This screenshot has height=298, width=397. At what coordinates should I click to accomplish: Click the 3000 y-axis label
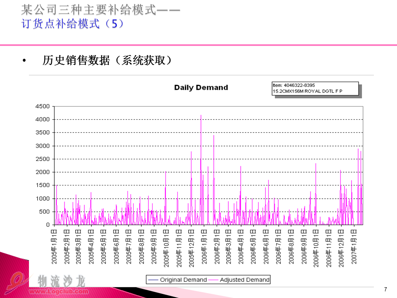[x=43, y=146]
